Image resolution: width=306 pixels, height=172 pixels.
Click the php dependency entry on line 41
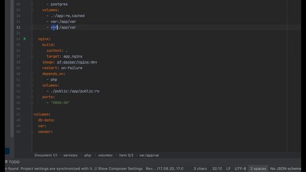click(54, 80)
